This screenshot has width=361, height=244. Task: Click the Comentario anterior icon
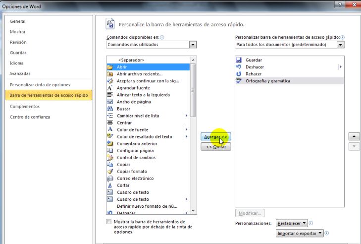[110, 143]
